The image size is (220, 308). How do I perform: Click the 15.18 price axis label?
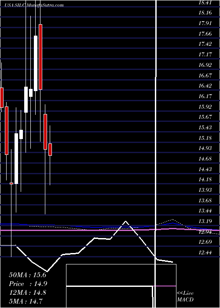coord(205,138)
